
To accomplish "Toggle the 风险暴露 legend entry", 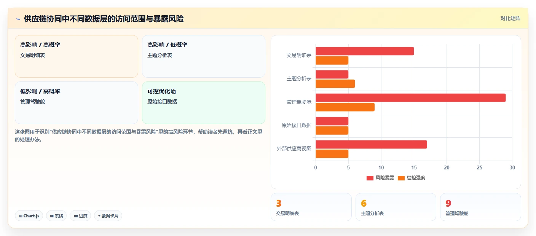I will point(380,178).
